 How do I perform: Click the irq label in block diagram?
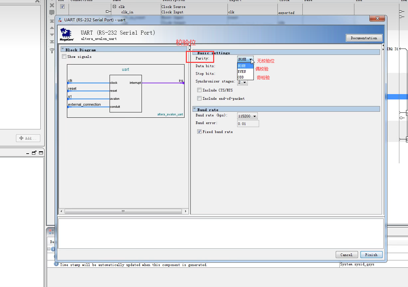pyautogui.click(x=181, y=80)
